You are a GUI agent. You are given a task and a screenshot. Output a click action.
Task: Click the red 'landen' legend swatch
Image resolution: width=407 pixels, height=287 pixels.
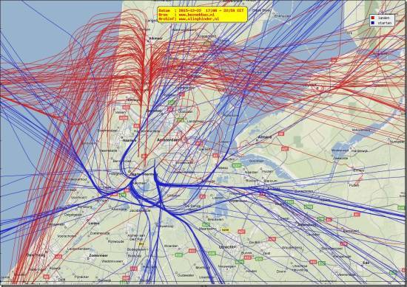point(372,18)
